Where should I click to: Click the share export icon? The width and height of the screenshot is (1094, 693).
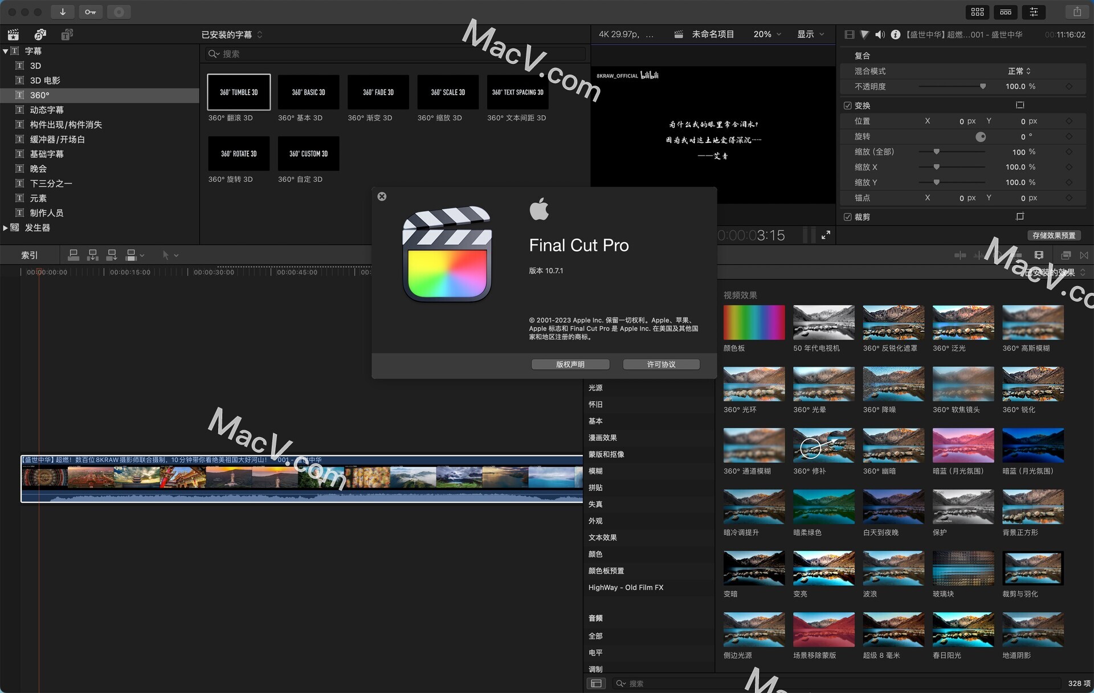pyautogui.click(x=1076, y=12)
